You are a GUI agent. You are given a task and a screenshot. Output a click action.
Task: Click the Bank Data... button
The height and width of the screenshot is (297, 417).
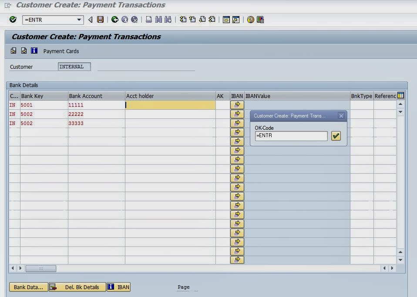click(x=28, y=287)
